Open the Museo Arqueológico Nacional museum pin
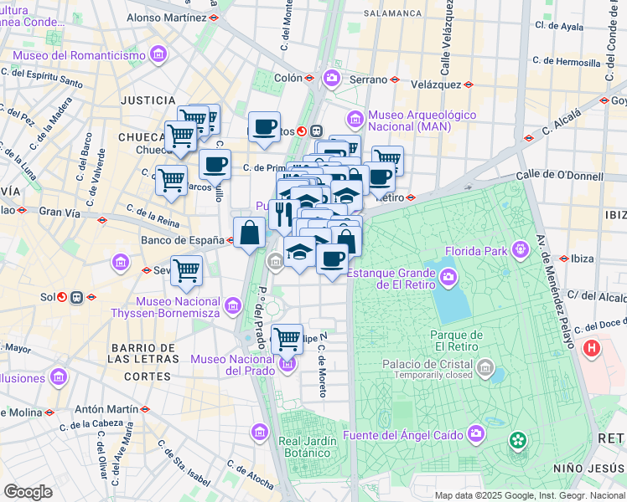This screenshot has height=502, width=627. click(x=355, y=120)
